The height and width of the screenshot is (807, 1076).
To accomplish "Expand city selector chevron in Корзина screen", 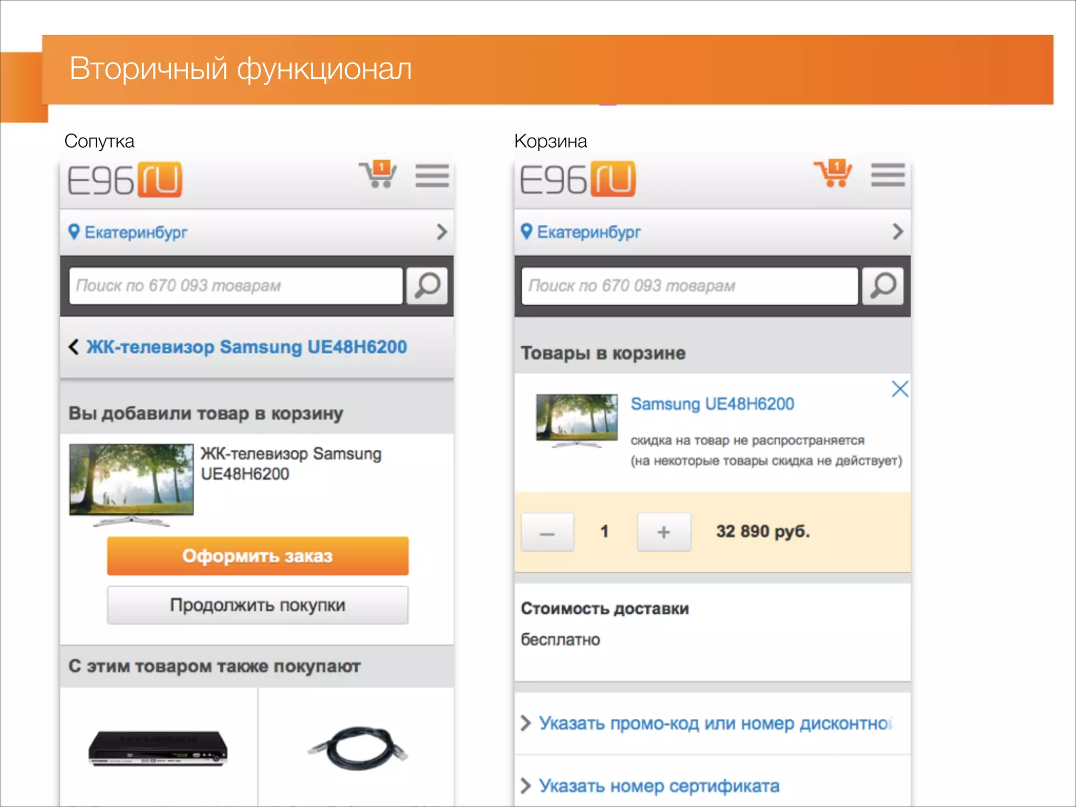I will (x=898, y=231).
